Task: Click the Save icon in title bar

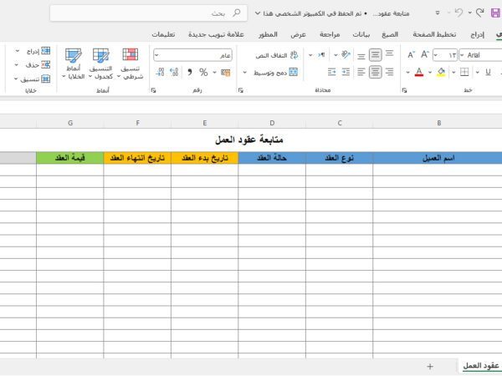Action: point(495,13)
